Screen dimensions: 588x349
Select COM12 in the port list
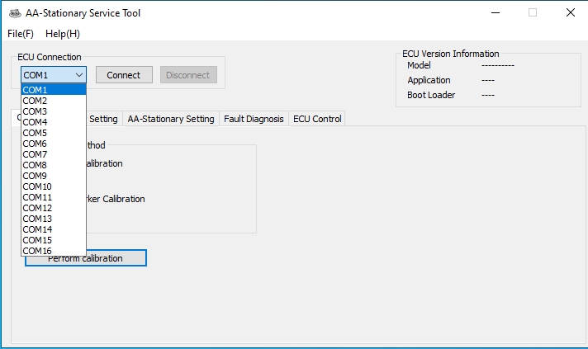(x=54, y=208)
